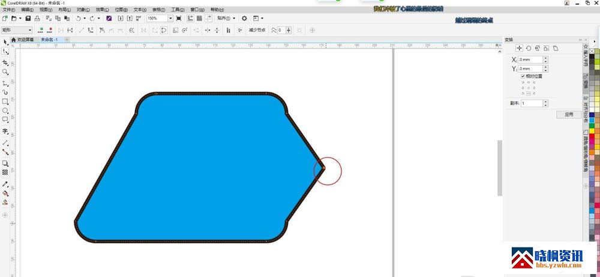Image resolution: width=600 pixels, height=277 pixels.
Task: Click the Save floppy-disk icon
Action: point(28,19)
